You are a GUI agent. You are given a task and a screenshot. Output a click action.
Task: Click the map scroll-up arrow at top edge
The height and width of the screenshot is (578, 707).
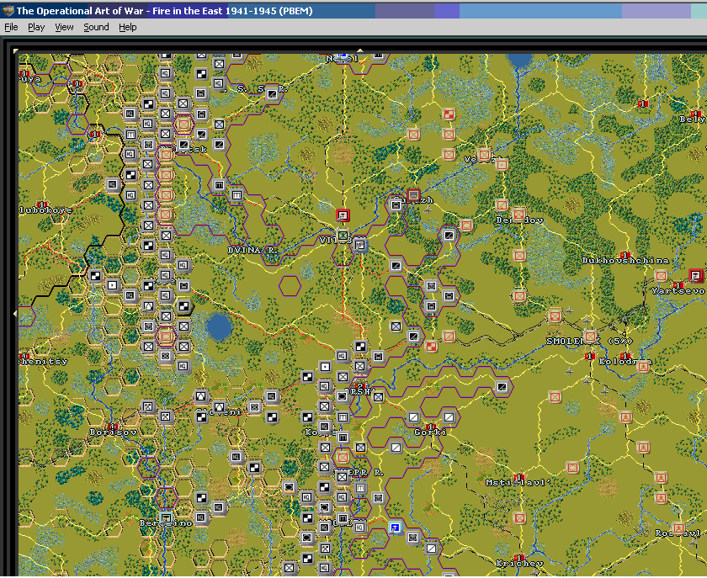360,51
